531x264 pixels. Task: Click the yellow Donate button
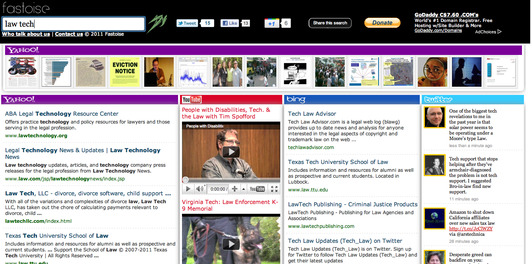(x=382, y=23)
